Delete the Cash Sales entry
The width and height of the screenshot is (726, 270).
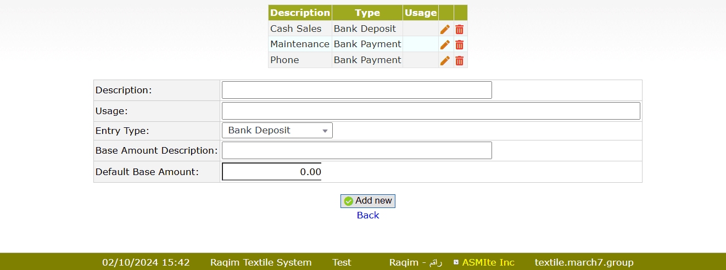(x=460, y=29)
